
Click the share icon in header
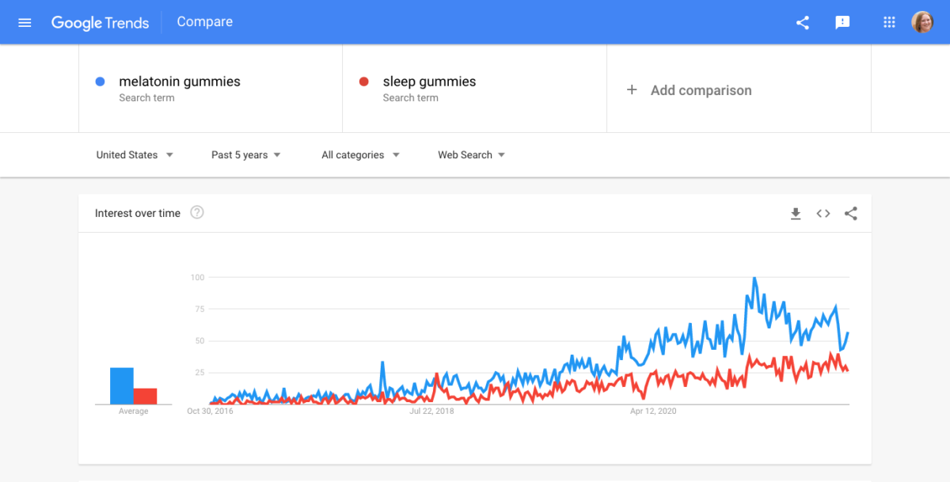(803, 22)
